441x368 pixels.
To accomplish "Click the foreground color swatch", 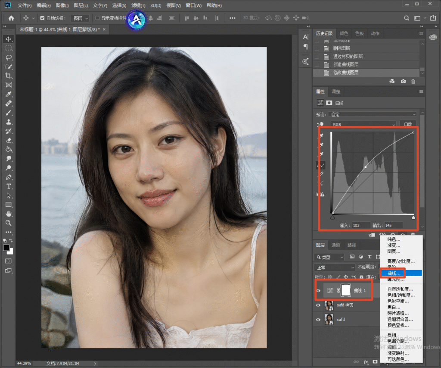I will pos(6,248).
